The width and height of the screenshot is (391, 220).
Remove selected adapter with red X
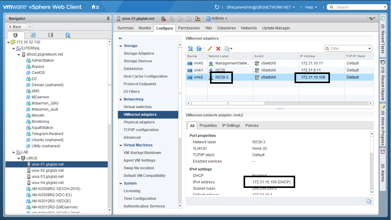(x=218, y=49)
